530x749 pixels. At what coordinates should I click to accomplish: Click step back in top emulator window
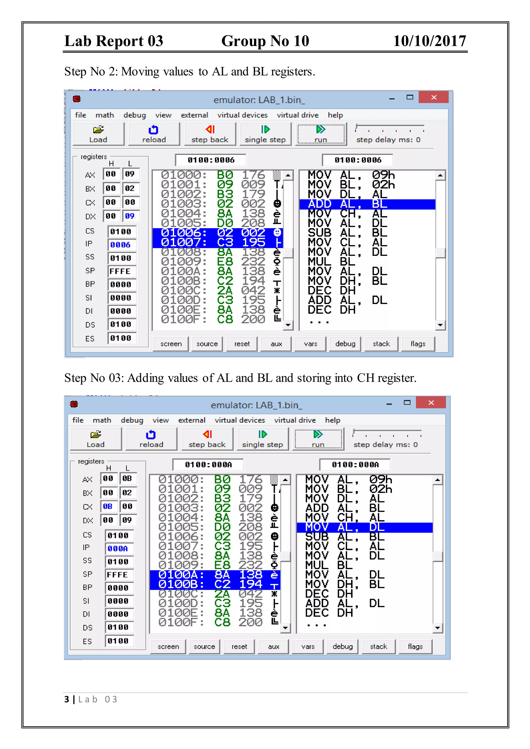210,134
